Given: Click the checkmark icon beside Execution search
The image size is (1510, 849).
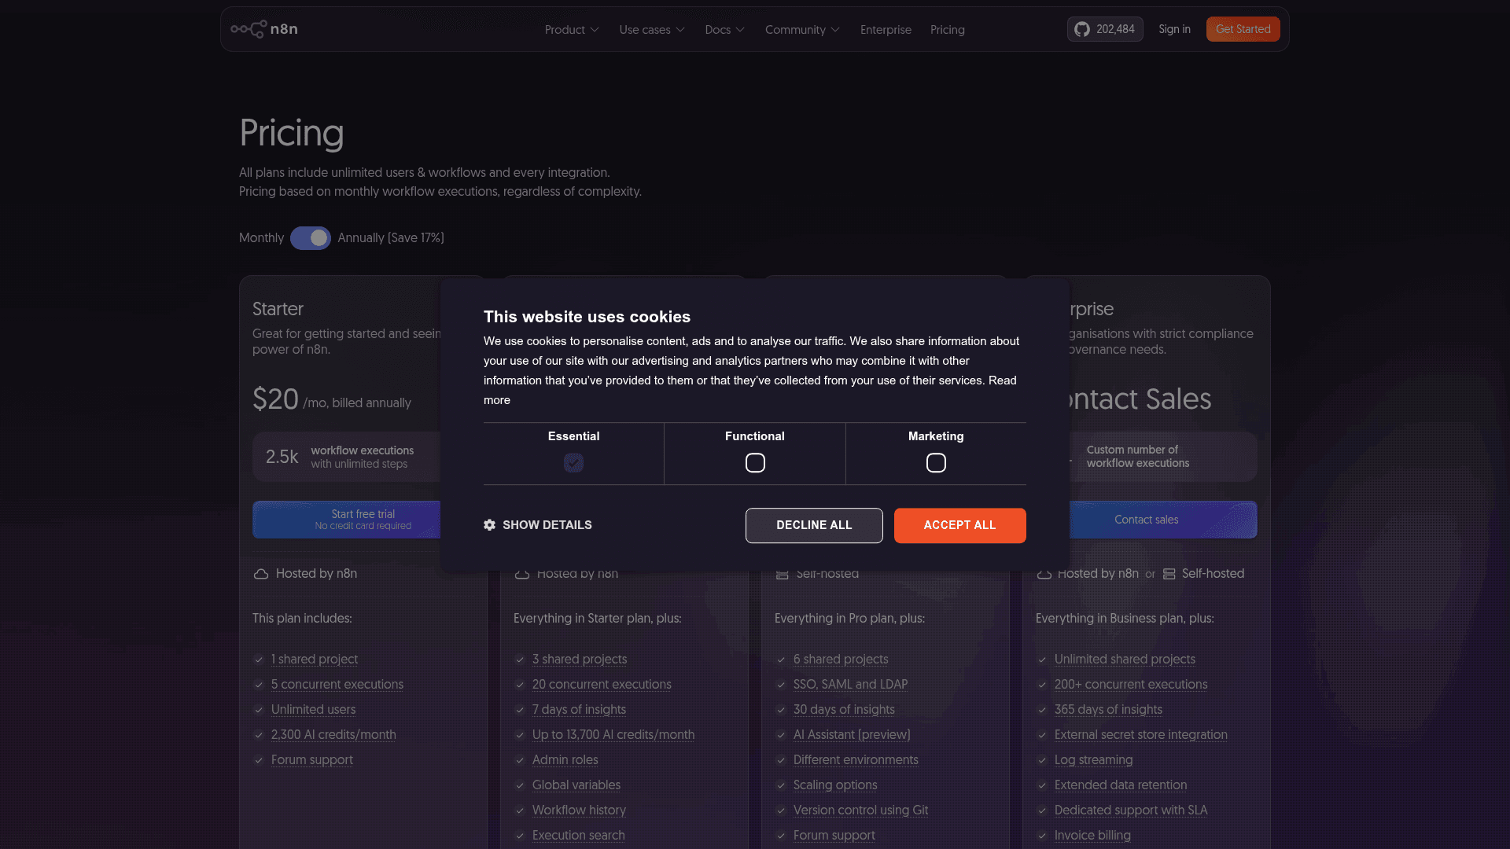Looking at the screenshot, I should [520, 836].
